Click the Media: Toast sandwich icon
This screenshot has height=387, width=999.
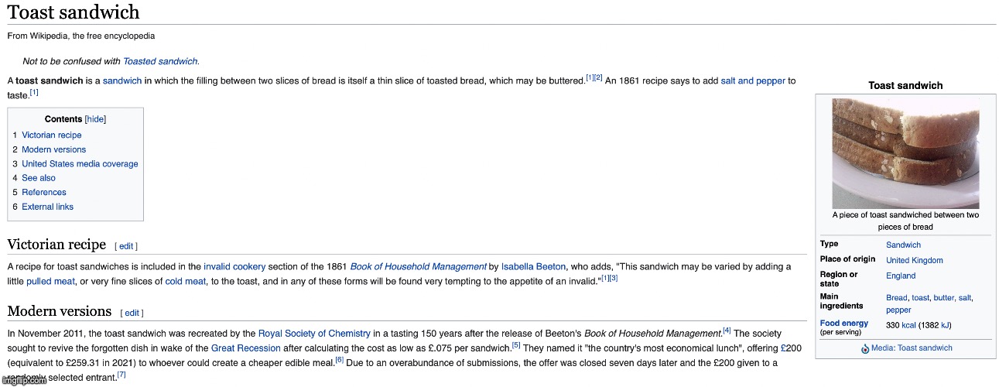(x=864, y=349)
